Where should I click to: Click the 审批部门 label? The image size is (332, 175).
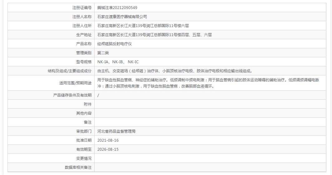84,131
